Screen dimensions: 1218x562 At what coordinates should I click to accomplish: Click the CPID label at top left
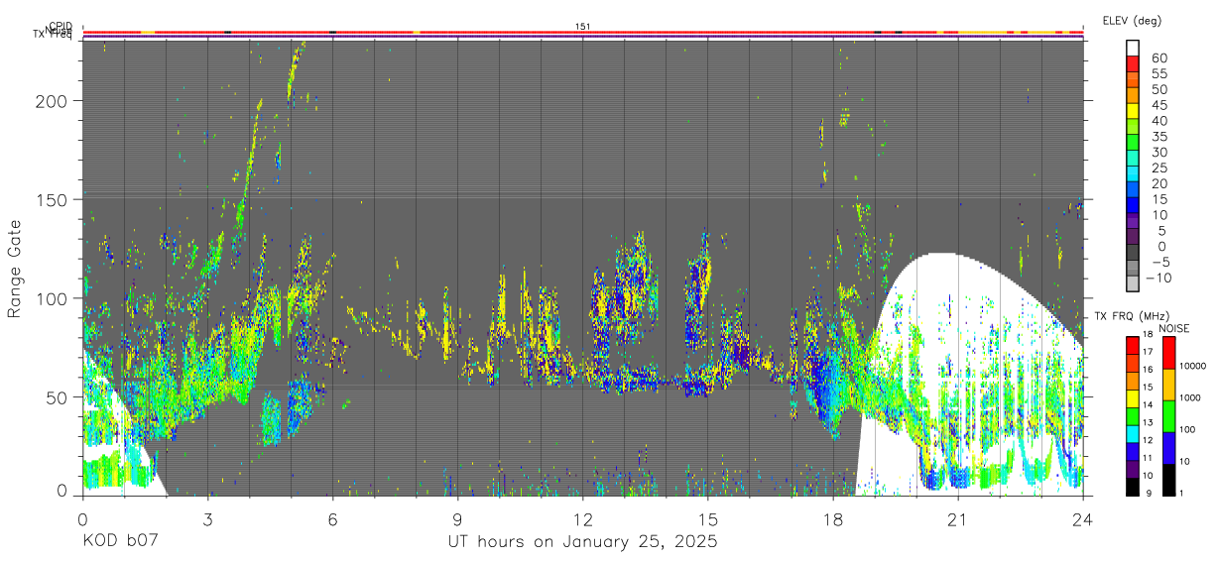61,27
